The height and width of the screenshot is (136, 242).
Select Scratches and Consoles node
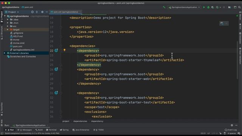pos(21,57)
